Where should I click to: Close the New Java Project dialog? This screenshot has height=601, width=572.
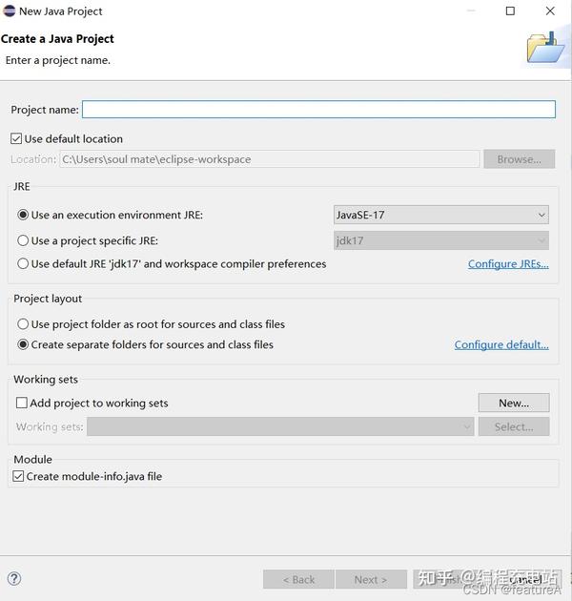coord(550,11)
